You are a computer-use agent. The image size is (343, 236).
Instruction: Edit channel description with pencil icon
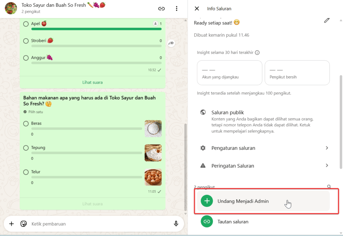click(327, 20)
